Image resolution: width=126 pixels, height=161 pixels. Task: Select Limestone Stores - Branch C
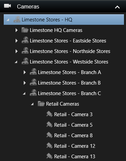pos(69,93)
